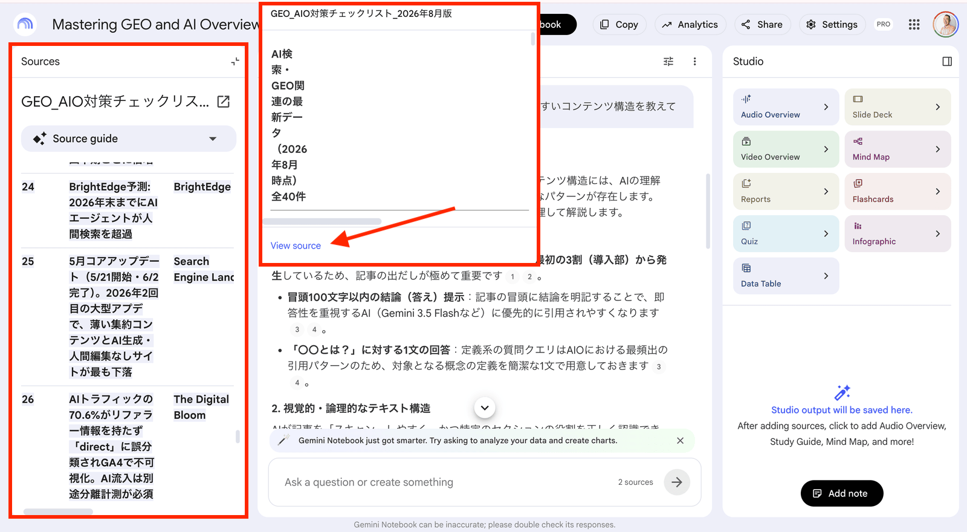Open the Analytics button
The width and height of the screenshot is (967, 532).
(690, 24)
